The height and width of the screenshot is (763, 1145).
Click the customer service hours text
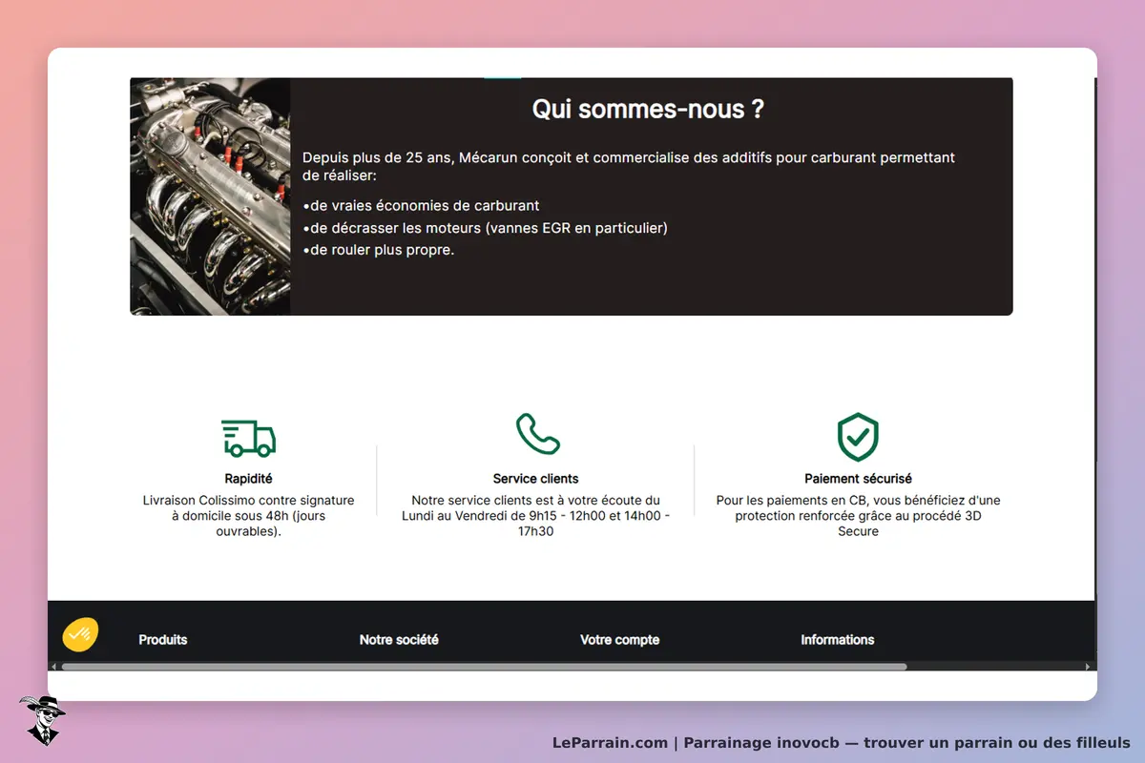[535, 516]
